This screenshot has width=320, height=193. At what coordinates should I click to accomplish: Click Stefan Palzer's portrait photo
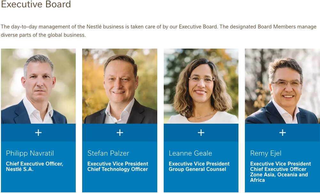click(120, 86)
